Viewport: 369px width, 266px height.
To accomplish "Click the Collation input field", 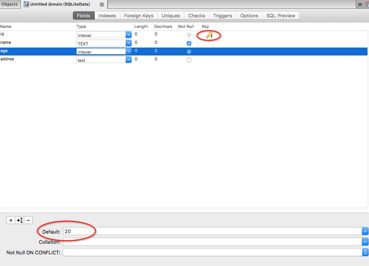I will click(x=212, y=241).
